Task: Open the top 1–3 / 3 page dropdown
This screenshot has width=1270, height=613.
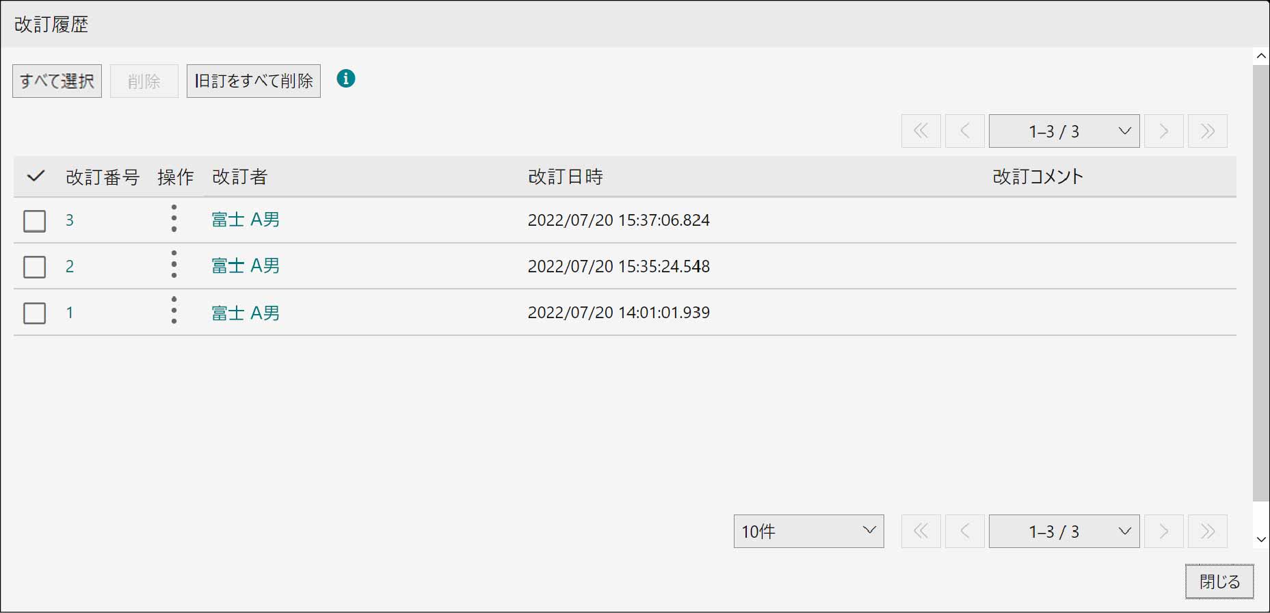Action: pyautogui.click(x=1063, y=131)
